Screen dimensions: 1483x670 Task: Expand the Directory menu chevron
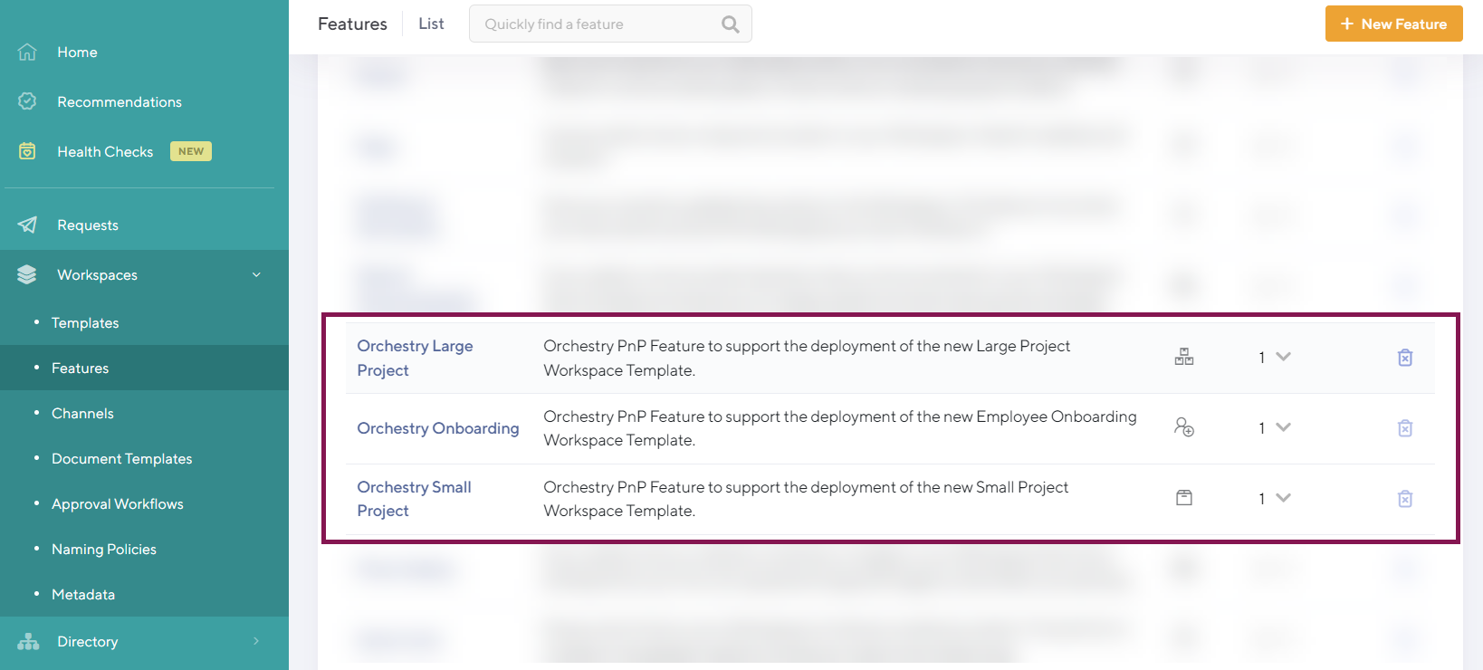(256, 641)
